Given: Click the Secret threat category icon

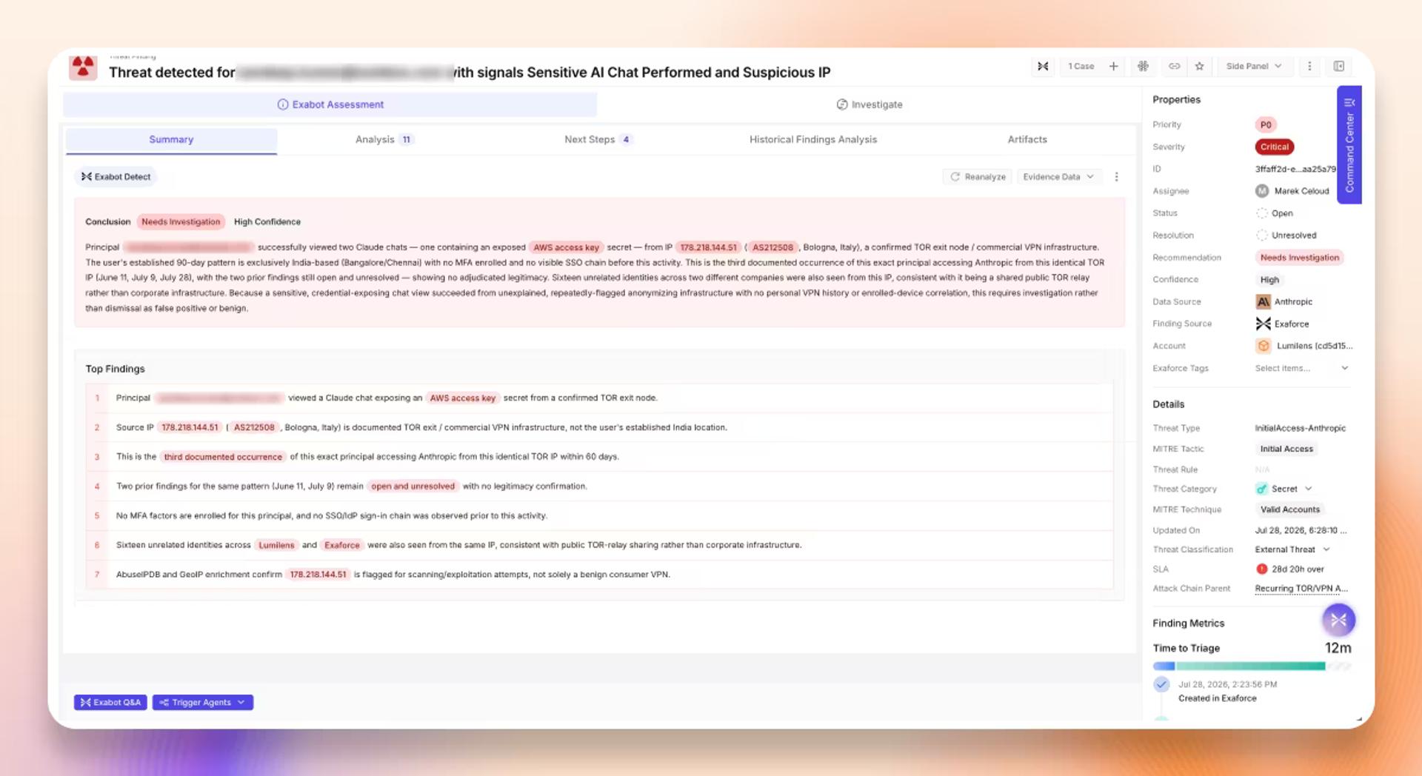Looking at the screenshot, I should tap(1262, 489).
